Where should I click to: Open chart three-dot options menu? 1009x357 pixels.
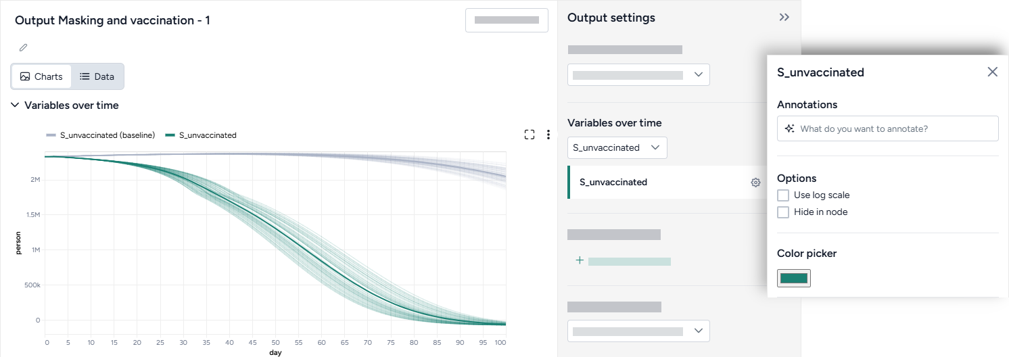click(x=548, y=135)
